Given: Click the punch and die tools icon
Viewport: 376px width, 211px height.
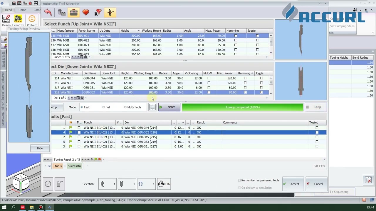Looking at the screenshot, I should pos(61,12).
